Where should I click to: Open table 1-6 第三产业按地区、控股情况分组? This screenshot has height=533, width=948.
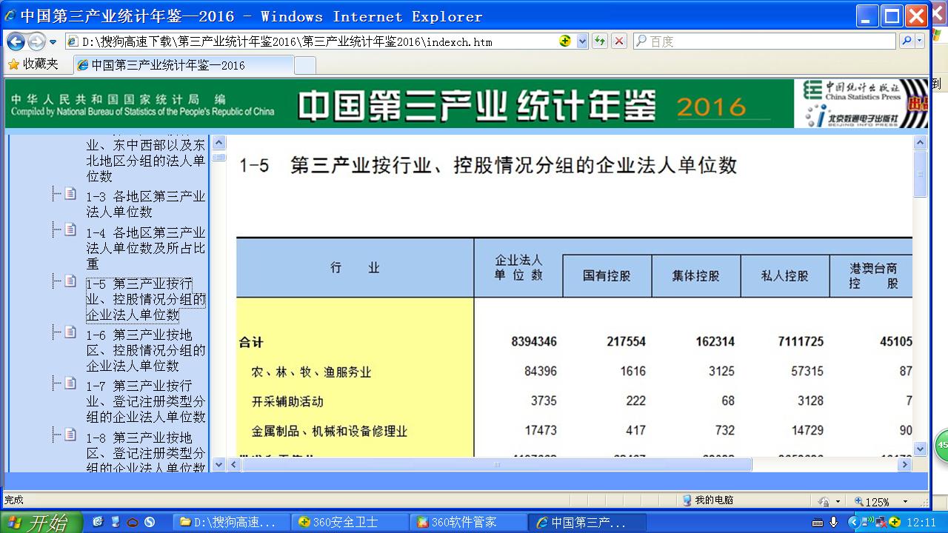click(146, 350)
